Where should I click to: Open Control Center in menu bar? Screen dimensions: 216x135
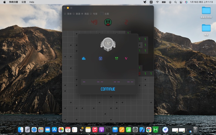pyautogui.click(x=181, y=2)
